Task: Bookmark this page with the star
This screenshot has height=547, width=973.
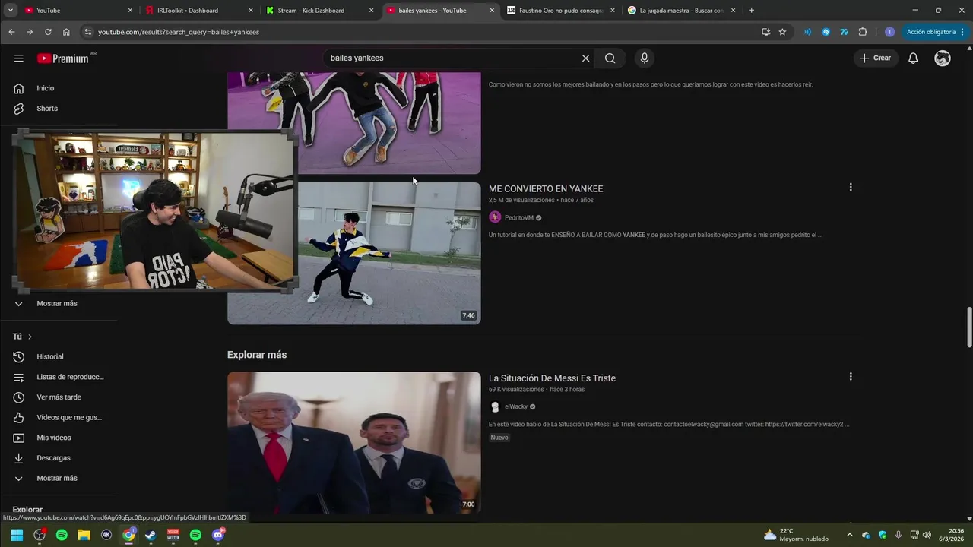Action: point(782,32)
